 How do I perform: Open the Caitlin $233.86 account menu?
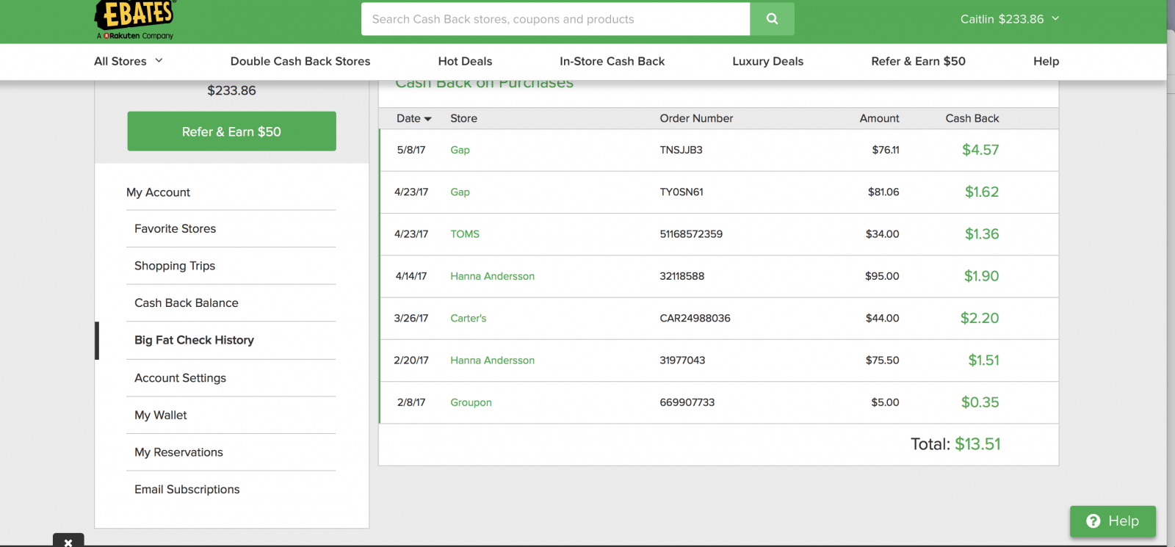(1010, 19)
